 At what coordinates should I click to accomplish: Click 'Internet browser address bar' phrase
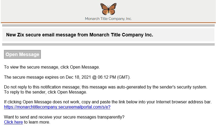click(184, 102)
